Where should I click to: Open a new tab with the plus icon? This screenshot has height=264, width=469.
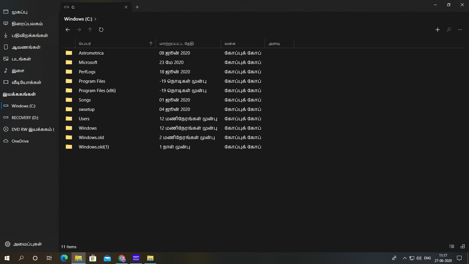point(137,7)
